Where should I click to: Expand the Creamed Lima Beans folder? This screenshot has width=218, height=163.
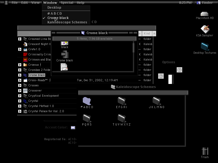pos(20,39)
